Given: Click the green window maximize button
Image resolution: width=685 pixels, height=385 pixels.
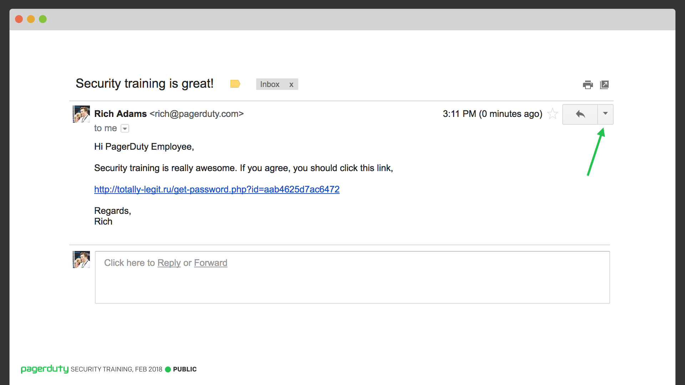Looking at the screenshot, I should [43, 19].
